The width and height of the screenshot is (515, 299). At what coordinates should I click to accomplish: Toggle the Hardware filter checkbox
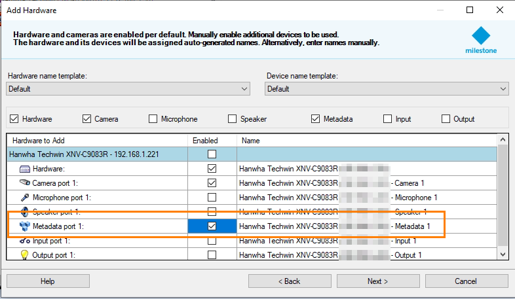(14, 118)
